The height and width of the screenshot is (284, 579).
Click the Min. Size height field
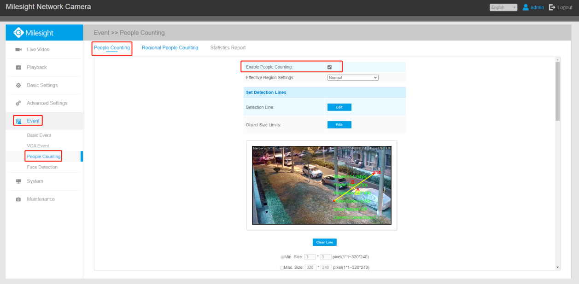326,257
